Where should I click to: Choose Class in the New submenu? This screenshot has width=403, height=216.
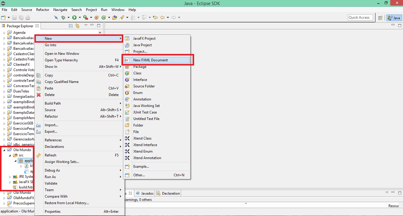pyautogui.click(x=157, y=73)
